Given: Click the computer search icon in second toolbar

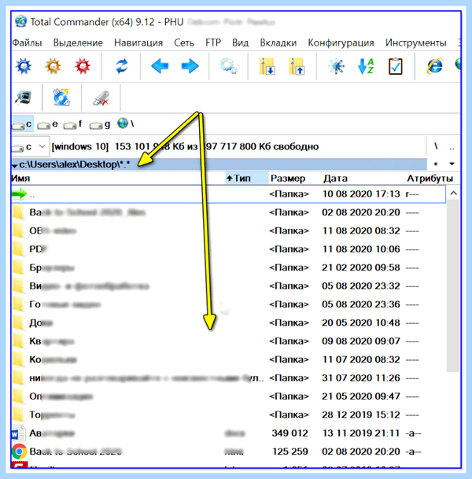Looking at the screenshot, I should coord(24,98).
